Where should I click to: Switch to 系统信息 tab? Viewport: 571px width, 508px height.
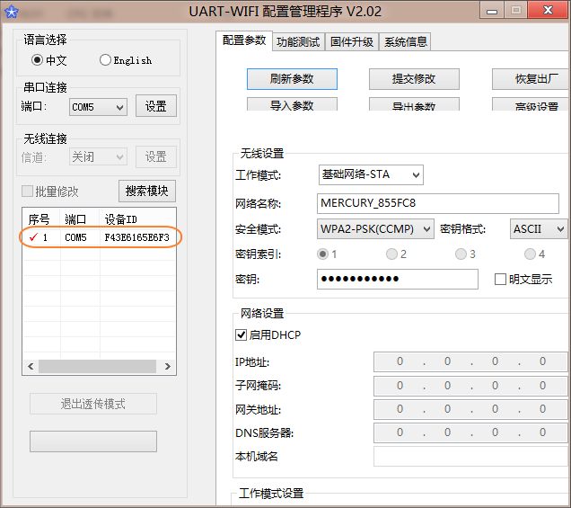(405, 42)
